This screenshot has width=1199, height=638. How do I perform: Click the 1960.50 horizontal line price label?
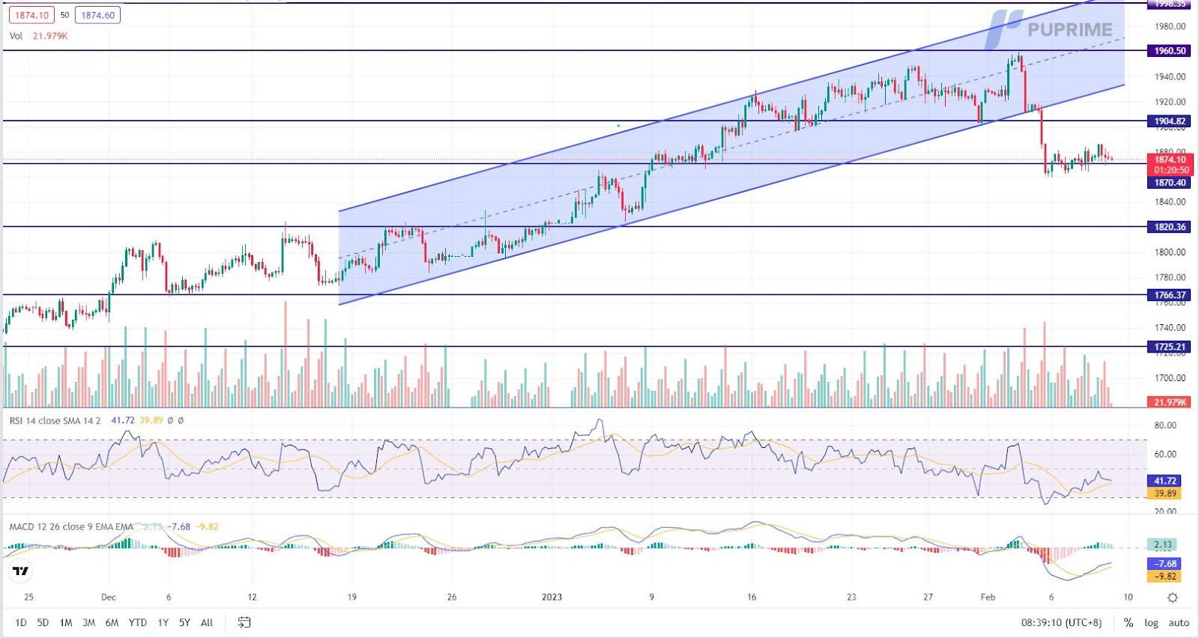click(x=1170, y=51)
